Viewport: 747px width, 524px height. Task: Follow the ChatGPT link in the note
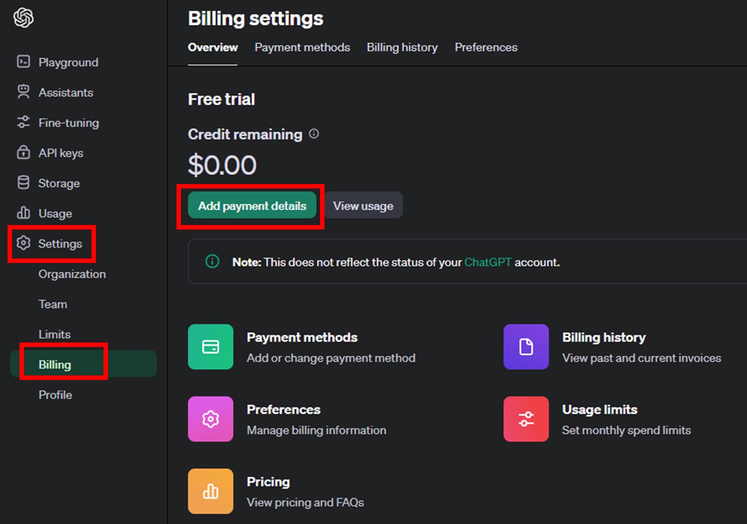coord(487,262)
